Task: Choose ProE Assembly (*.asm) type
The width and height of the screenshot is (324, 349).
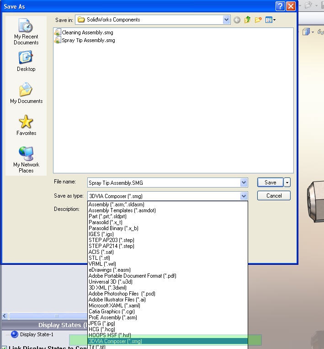Action: pyautogui.click(x=167, y=317)
